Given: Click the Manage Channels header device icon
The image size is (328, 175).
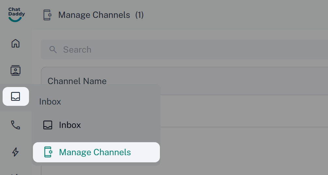Looking at the screenshot, I should (x=48, y=15).
